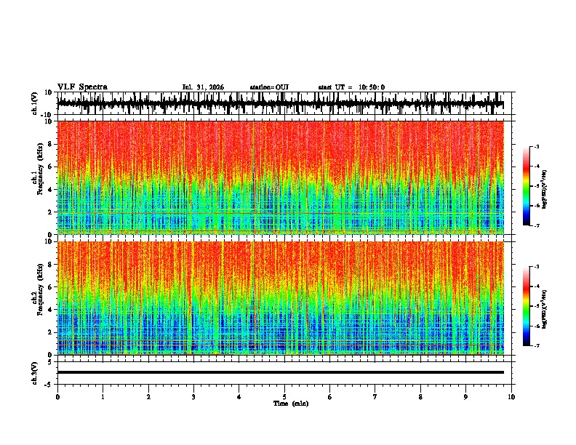This screenshot has height=445, width=576.
Task: Click time axis tick label "2"
Action: 148,397
